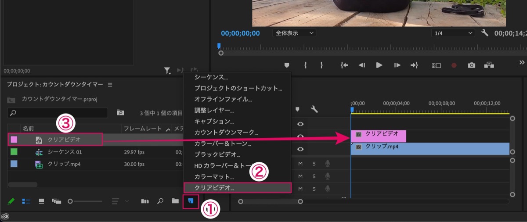527x222 pixels.
Task: Click the 名前 column header
Action: click(28, 129)
